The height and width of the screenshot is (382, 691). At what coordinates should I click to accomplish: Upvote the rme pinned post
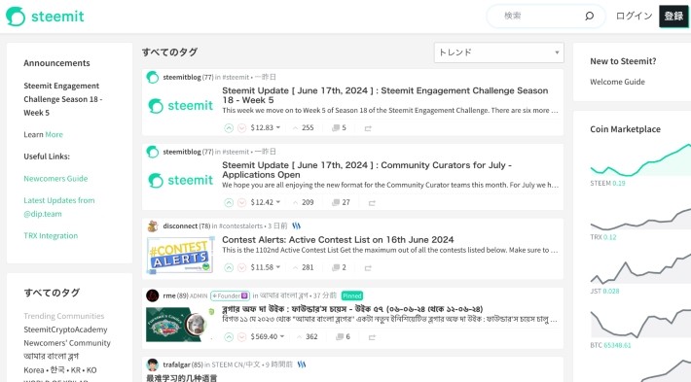coord(229,337)
